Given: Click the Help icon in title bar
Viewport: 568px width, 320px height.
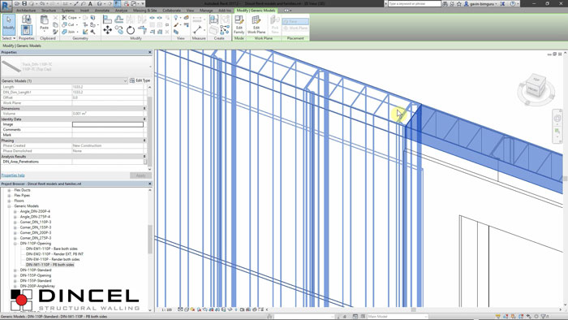Looking at the screenshot, I should pos(513,3).
